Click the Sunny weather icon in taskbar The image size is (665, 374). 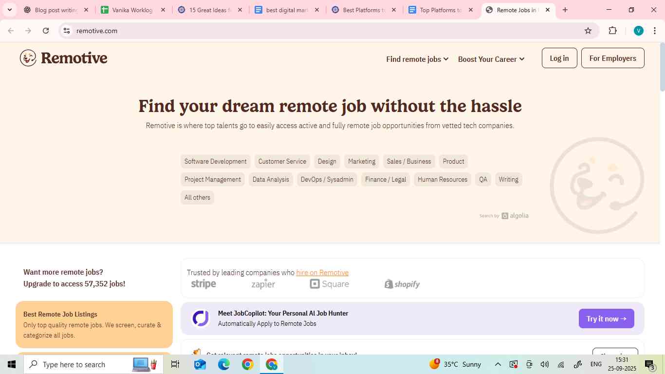(435, 364)
